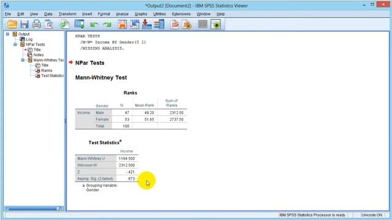Select Output in the outline tree
This screenshot has width=392, height=220.
(x=24, y=34)
